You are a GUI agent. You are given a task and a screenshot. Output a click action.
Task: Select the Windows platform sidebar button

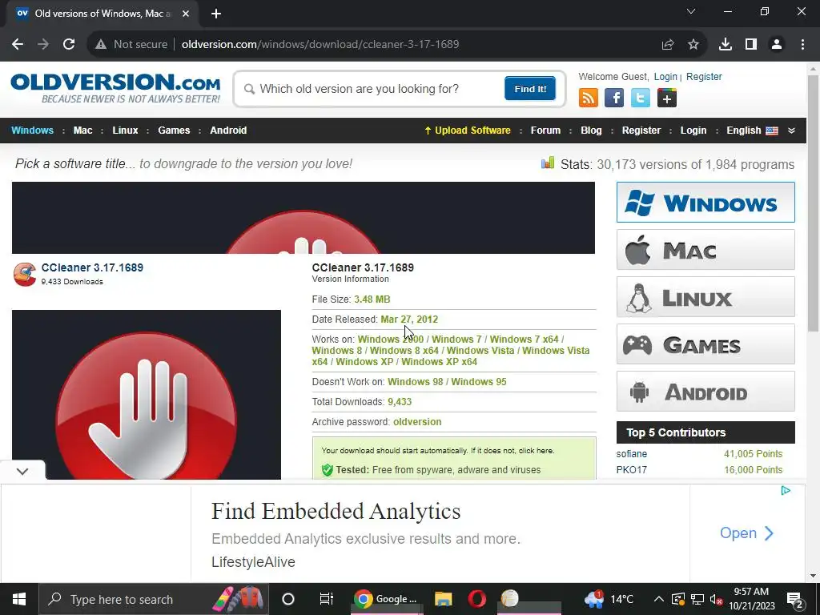pyautogui.click(x=705, y=203)
